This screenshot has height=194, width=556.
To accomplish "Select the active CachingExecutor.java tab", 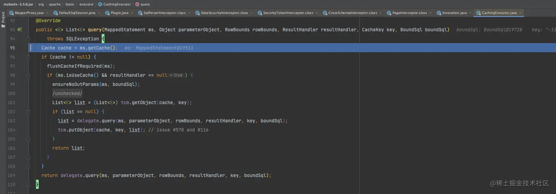I will (x=499, y=13).
